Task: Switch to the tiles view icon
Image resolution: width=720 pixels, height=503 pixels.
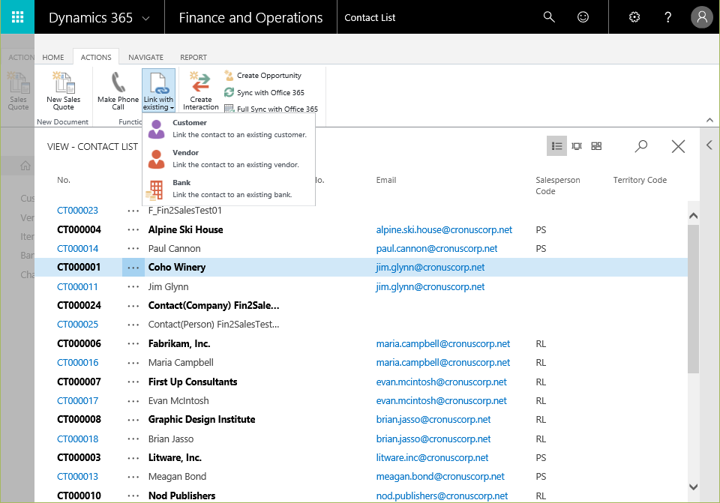Action: [596, 146]
